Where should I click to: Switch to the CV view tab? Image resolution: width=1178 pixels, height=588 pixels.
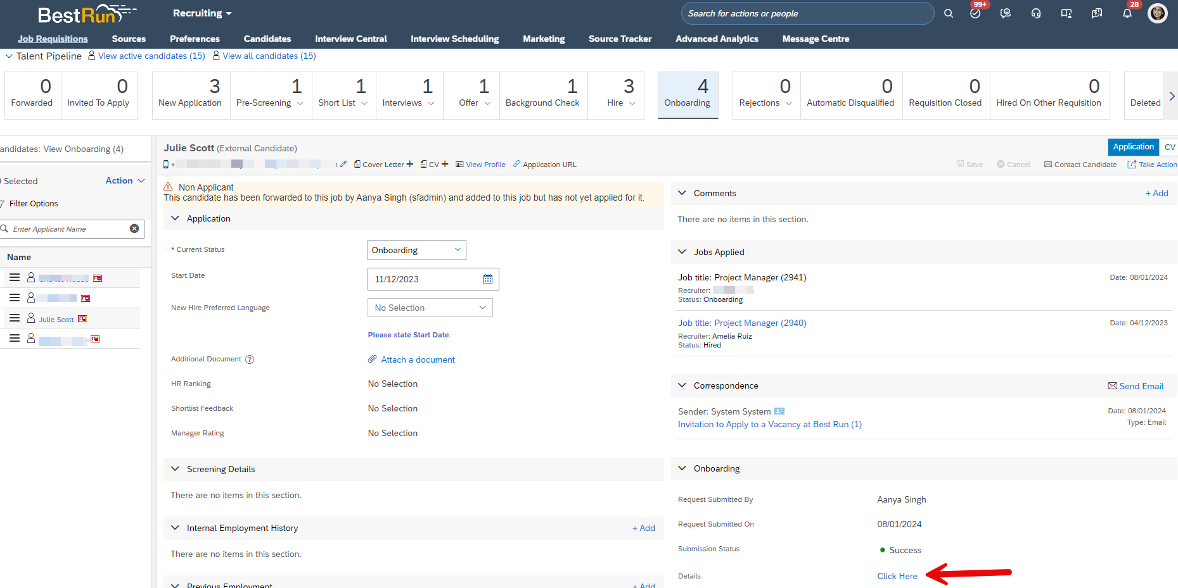tap(1170, 147)
